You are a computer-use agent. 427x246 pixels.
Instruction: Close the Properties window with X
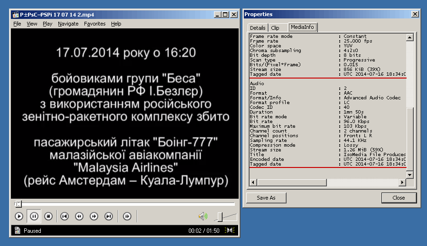[x=415, y=14]
